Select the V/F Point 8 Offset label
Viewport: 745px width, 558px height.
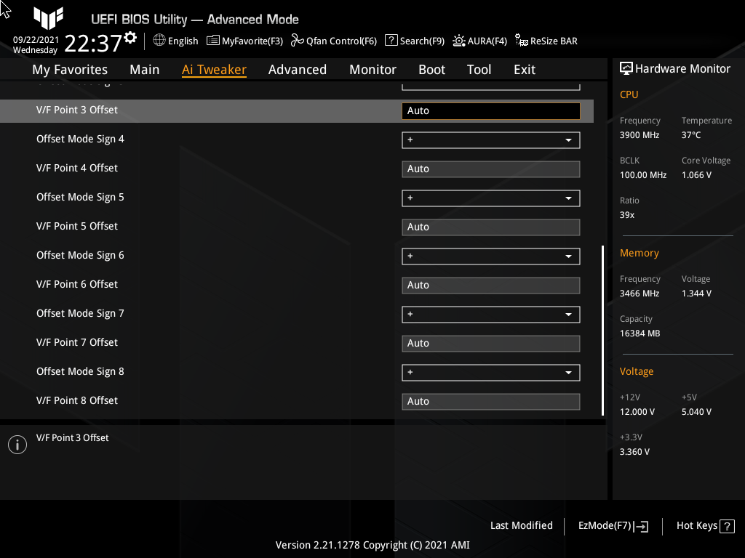tap(77, 400)
